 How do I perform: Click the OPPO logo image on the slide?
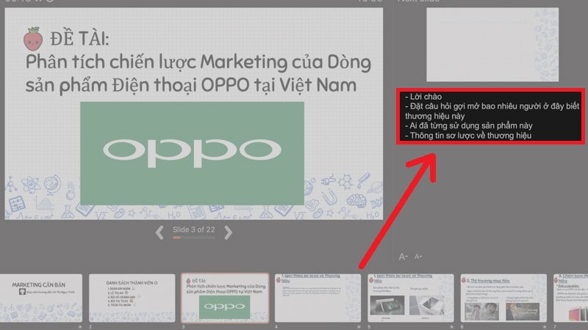click(192, 153)
